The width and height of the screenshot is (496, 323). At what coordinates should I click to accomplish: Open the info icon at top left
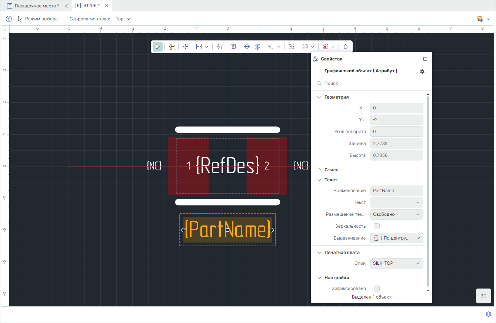pyautogui.click(x=9, y=19)
